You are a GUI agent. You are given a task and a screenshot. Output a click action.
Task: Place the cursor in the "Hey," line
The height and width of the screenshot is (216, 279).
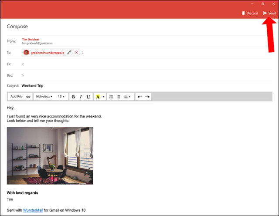(10, 108)
